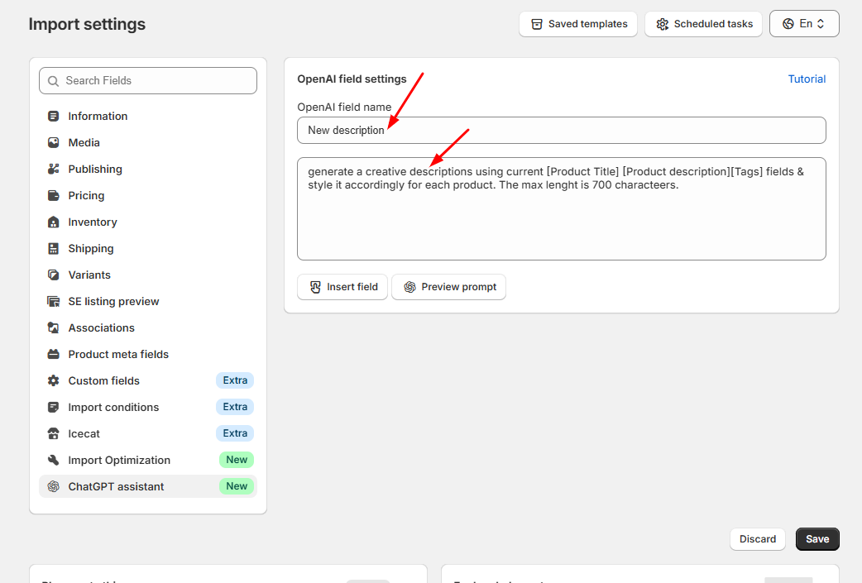Screen dimensions: 862x583
Task: Click the New badge beside Import Optimization
Action: click(237, 459)
